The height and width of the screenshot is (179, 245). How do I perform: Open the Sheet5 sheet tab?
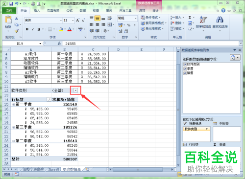point(53,170)
